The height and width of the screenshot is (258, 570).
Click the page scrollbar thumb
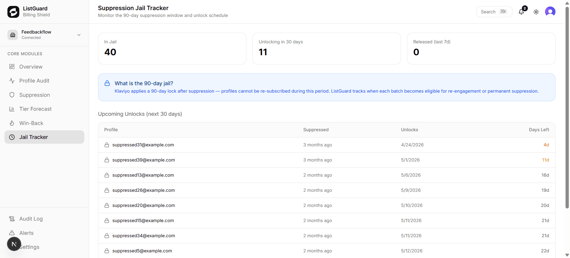pos(567,107)
